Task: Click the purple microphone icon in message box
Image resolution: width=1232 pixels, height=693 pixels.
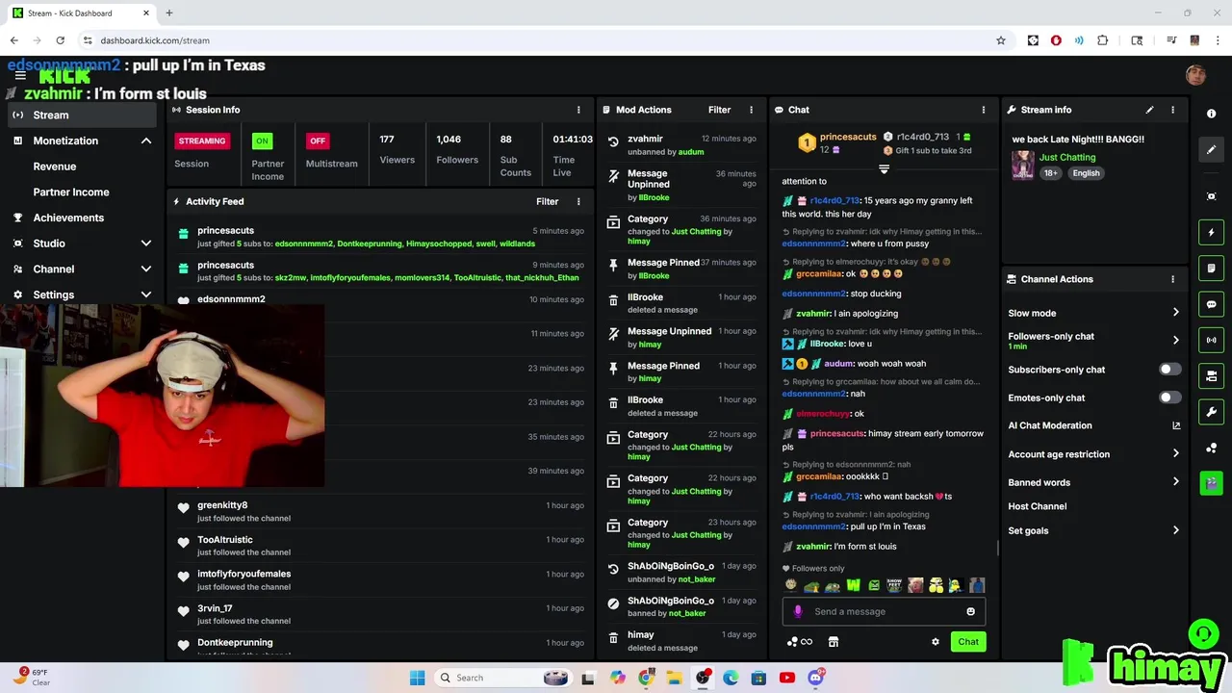Action: pyautogui.click(x=797, y=611)
